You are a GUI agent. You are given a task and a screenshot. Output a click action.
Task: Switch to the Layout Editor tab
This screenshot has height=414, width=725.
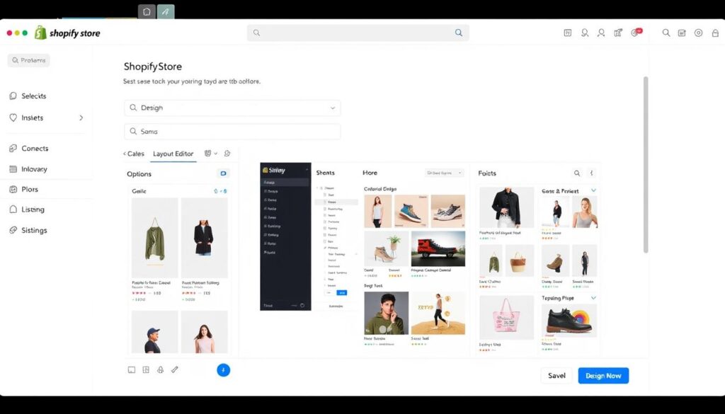pos(173,154)
